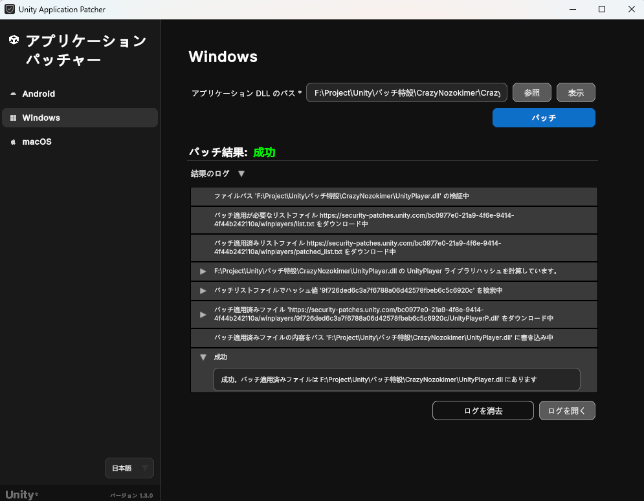Click the Android icon in sidebar

click(x=13, y=94)
